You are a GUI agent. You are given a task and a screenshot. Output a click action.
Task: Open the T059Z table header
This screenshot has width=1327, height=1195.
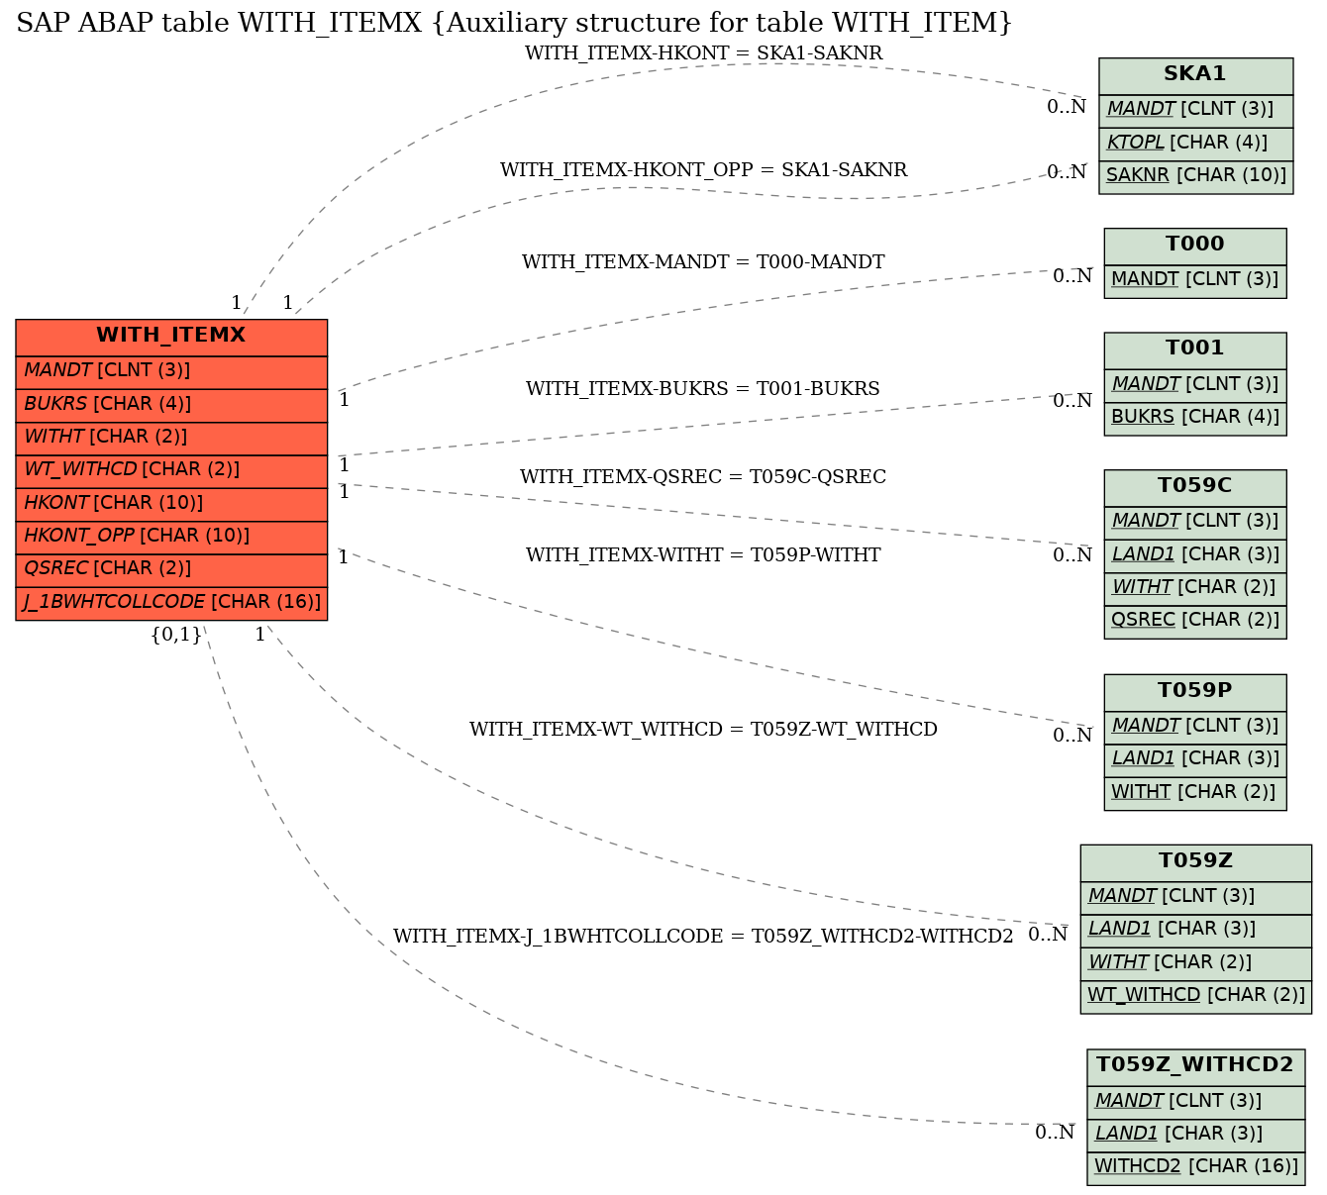click(1195, 862)
